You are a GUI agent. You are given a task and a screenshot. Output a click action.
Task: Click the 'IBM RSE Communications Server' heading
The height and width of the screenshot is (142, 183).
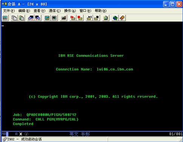[x=91, y=56]
